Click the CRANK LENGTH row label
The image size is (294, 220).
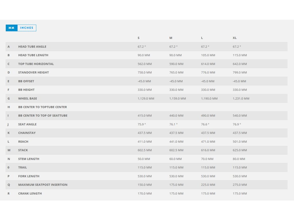[x=30, y=193]
